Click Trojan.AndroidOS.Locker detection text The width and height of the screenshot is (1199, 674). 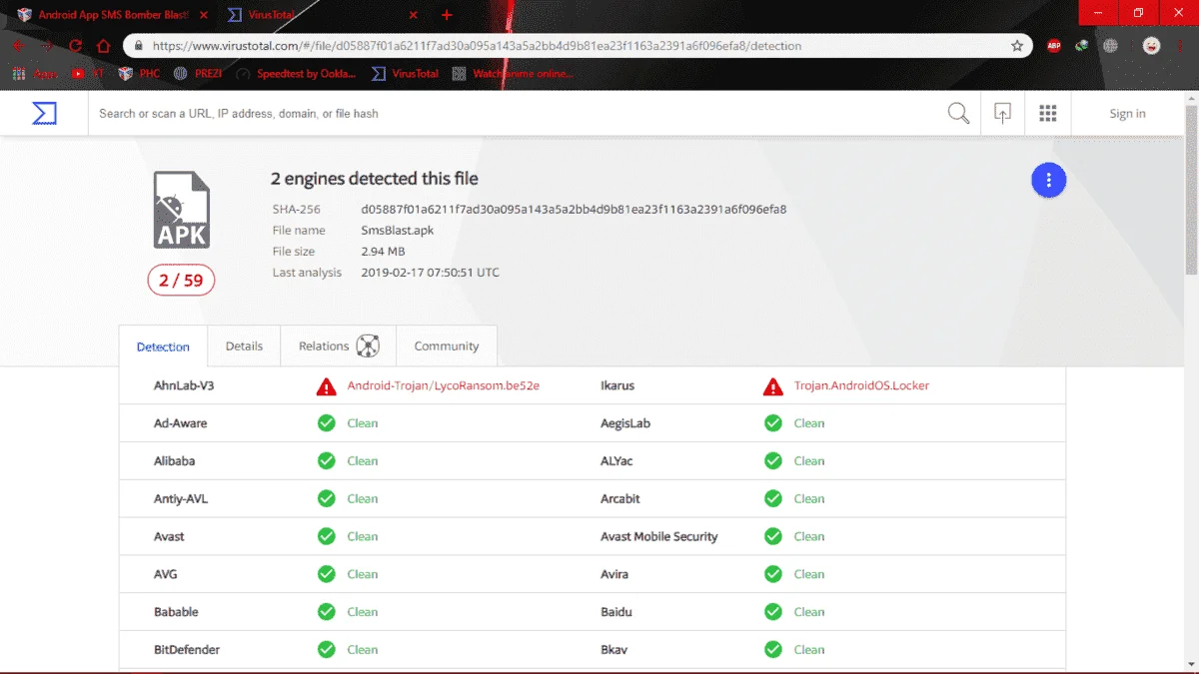pyautogui.click(x=861, y=385)
